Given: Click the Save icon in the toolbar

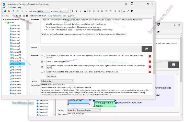Looking at the screenshot, I should click(x=5, y=11).
